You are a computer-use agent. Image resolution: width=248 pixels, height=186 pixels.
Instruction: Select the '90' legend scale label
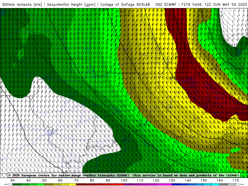[x=108, y=180]
